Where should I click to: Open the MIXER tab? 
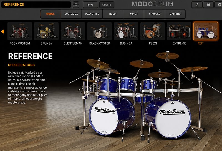[x=134, y=14]
